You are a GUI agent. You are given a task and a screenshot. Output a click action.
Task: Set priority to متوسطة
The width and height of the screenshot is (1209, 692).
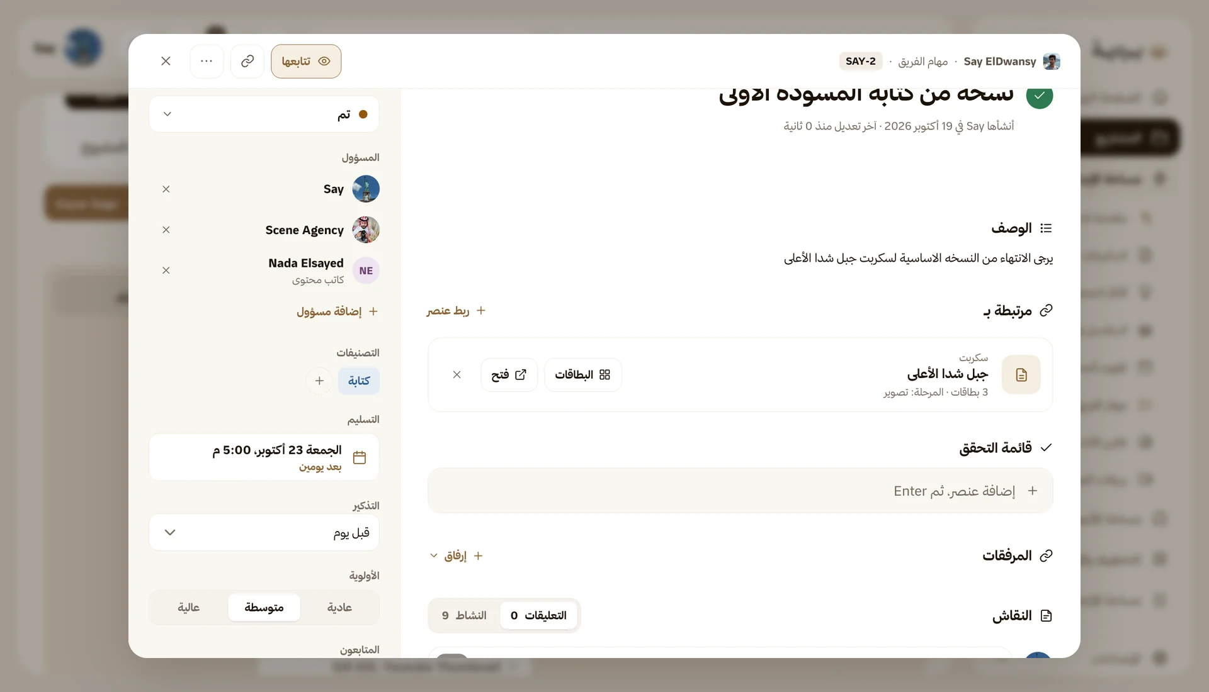(x=264, y=607)
